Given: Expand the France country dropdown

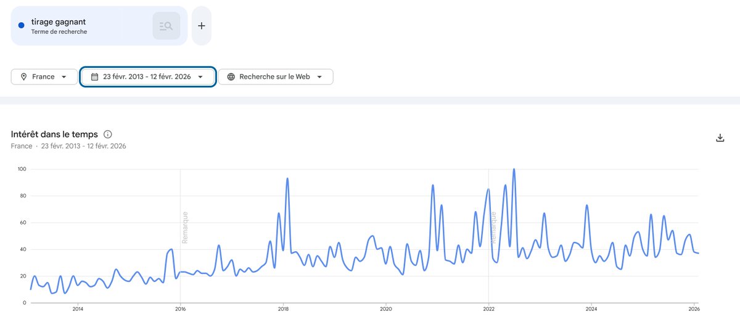Looking at the screenshot, I should coord(44,77).
